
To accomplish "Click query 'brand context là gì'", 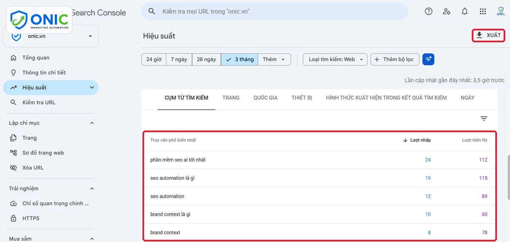I will point(170,214).
